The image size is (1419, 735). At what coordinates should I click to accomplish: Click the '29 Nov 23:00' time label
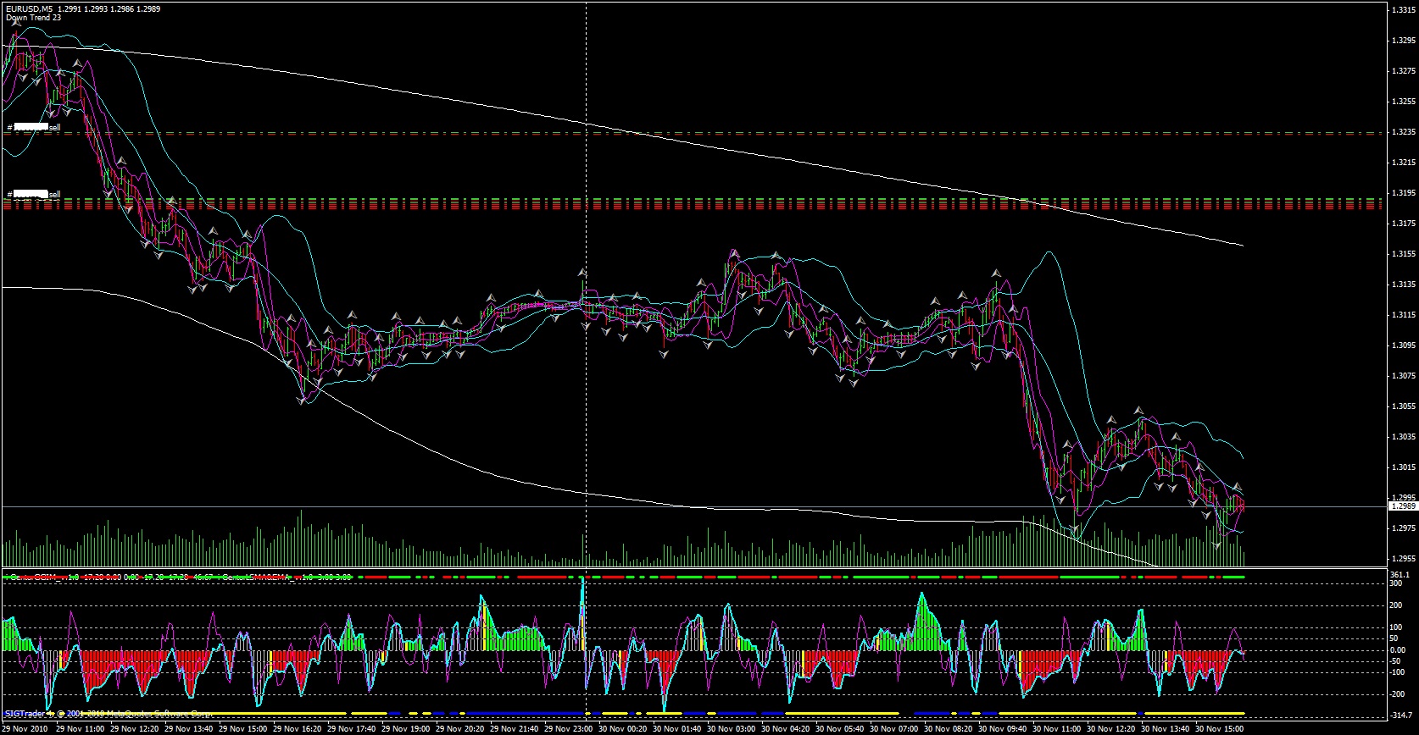[x=569, y=728]
